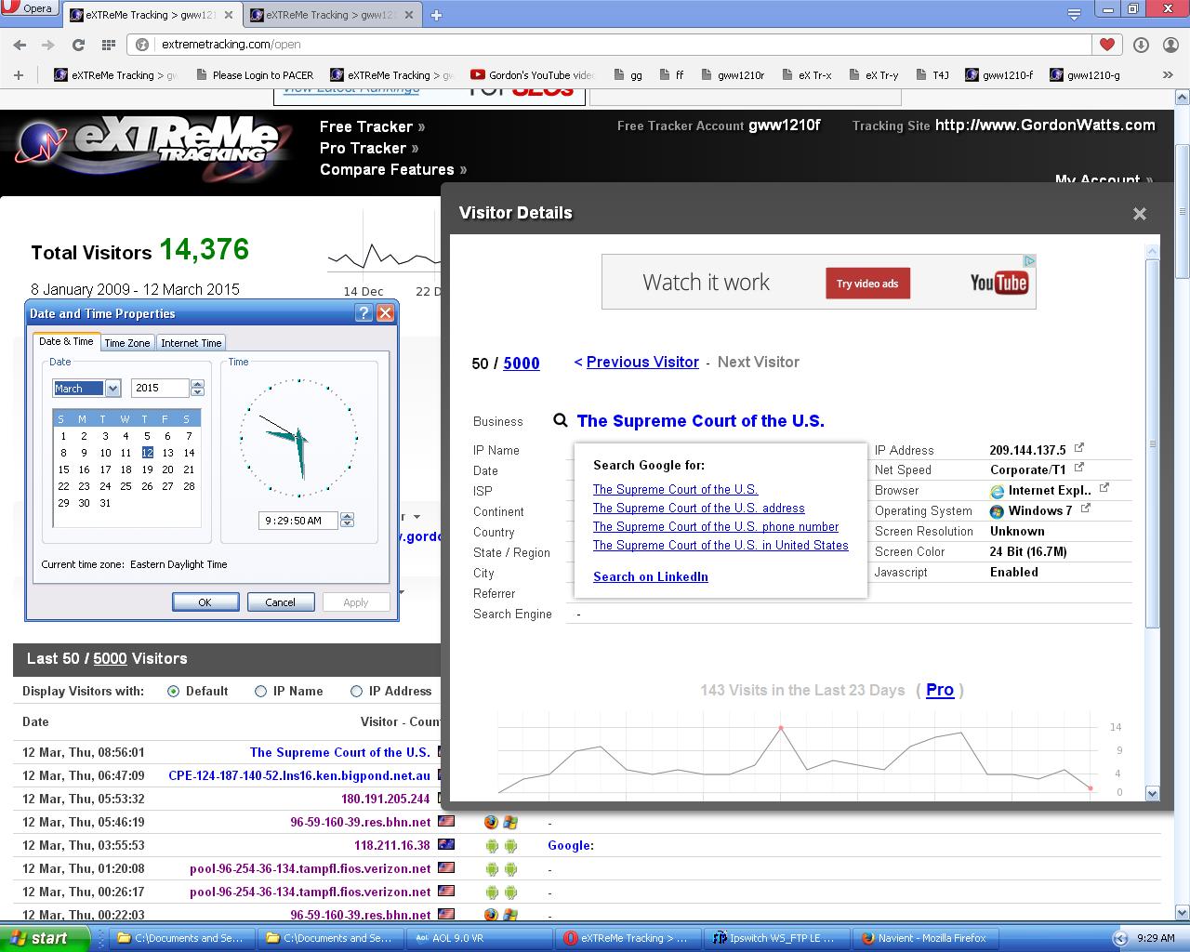Open the Opera menu button
The width and height of the screenshot is (1190, 952).
[30, 8]
